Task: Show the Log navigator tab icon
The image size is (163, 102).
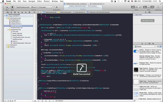Action: point(29,12)
